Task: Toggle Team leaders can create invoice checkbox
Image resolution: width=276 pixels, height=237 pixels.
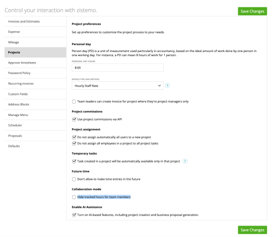Action: (x=74, y=101)
